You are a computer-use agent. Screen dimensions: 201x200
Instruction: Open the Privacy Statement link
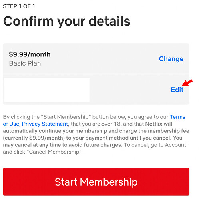45,124
